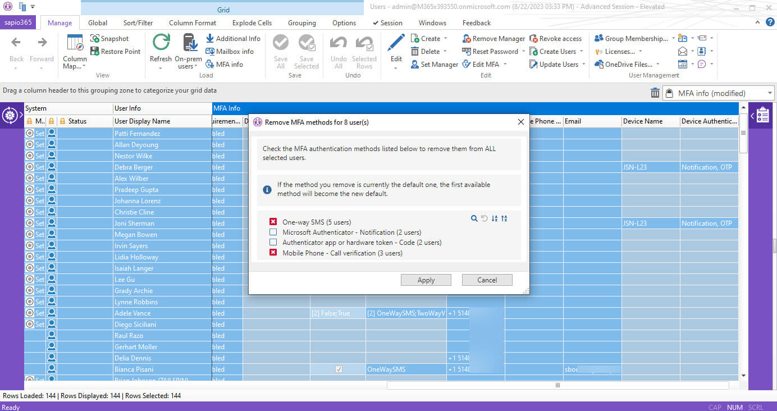777x411 pixels.
Task: Click the trash can icon beside MFA info view
Action: pyautogui.click(x=655, y=93)
